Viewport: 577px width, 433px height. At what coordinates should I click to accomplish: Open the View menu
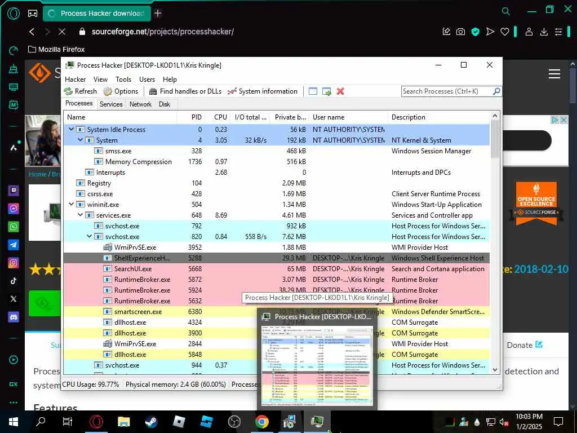pos(100,79)
